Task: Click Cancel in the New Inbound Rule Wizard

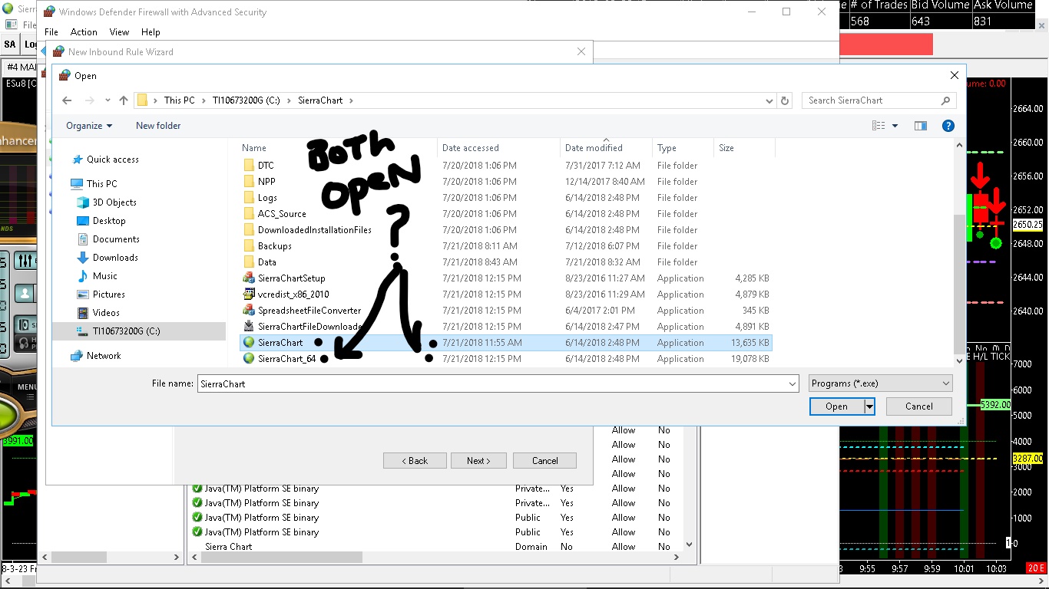Action: tap(545, 461)
